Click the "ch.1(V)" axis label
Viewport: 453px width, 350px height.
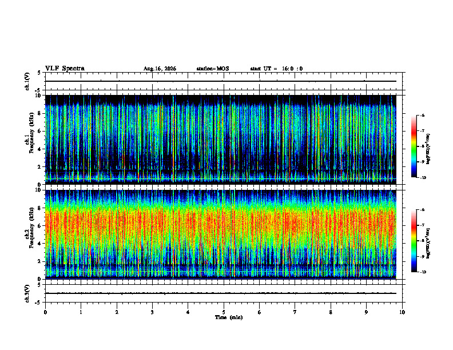coord(27,81)
